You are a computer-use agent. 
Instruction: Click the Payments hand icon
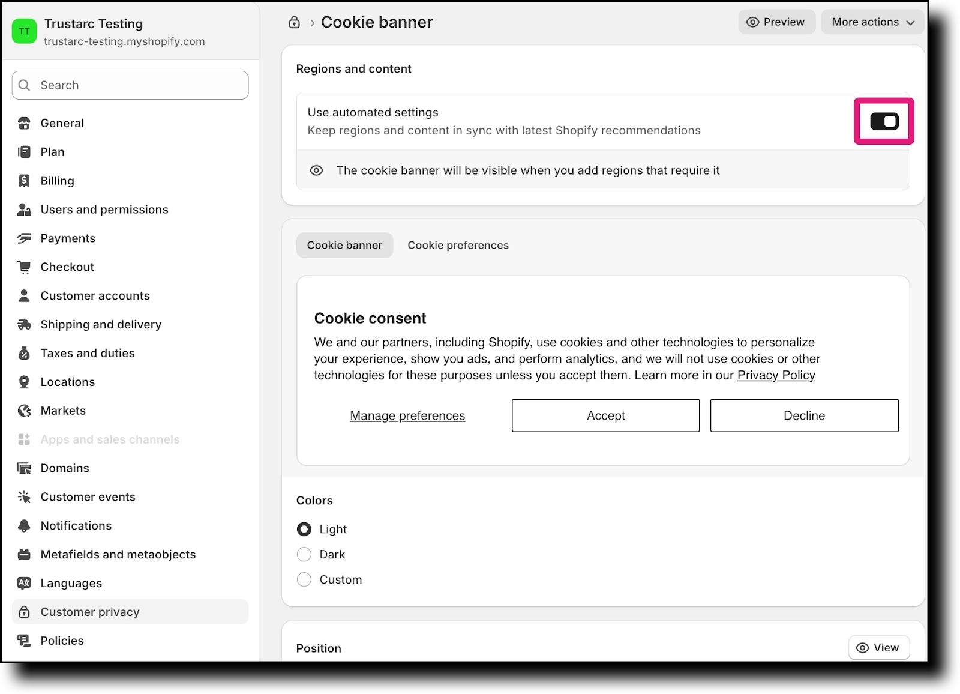point(24,238)
